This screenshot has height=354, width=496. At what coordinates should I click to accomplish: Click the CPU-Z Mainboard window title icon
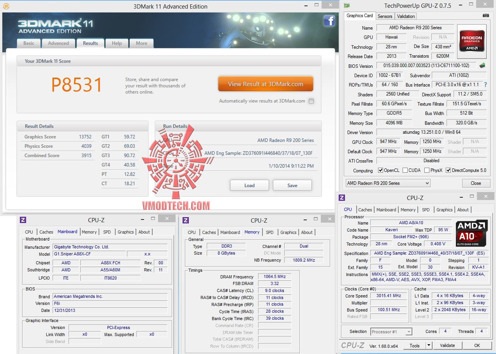point(23,220)
